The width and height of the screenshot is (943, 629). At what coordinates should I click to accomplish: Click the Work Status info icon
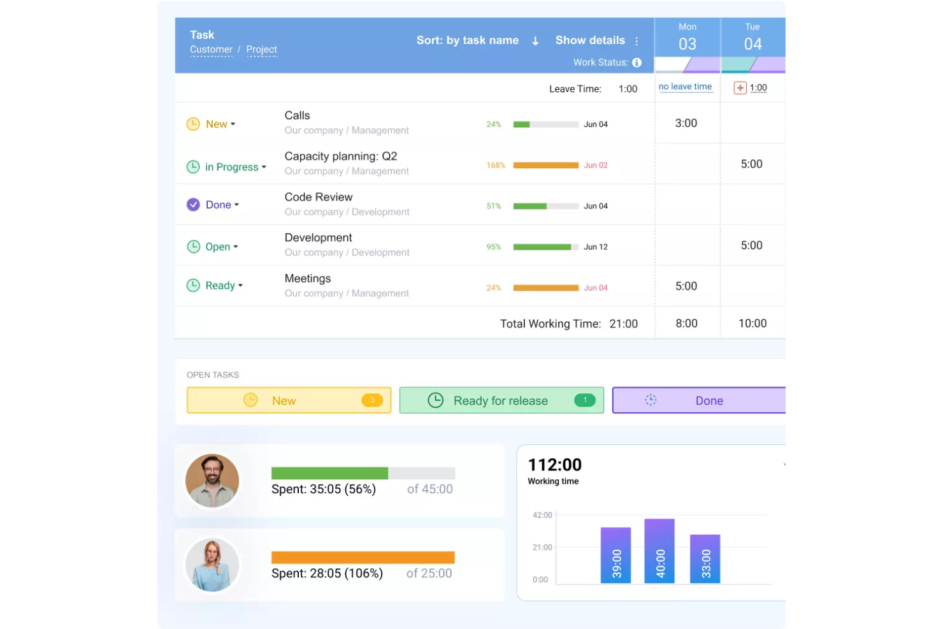[x=637, y=62]
